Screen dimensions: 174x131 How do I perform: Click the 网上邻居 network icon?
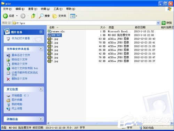click(8, 109)
